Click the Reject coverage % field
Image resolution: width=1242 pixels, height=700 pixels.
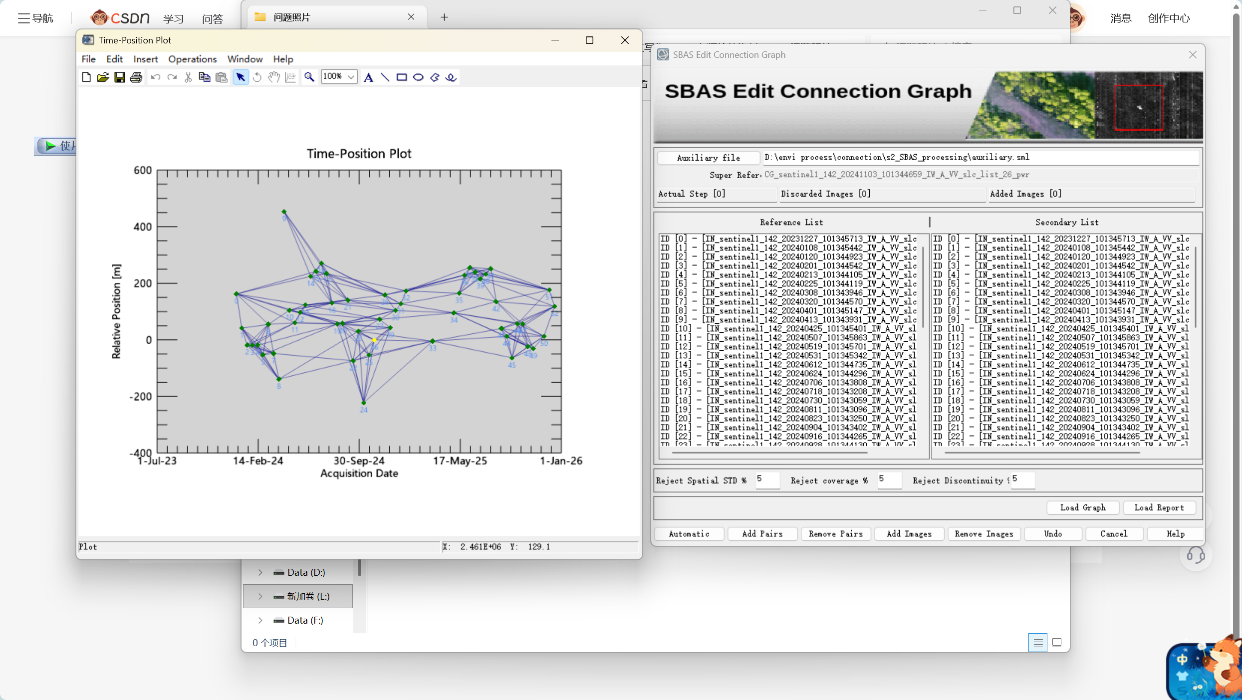pyautogui.click(x=889, y=479)
